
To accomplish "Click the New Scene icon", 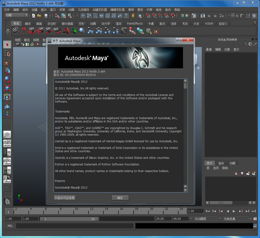I will coord(34,16).
